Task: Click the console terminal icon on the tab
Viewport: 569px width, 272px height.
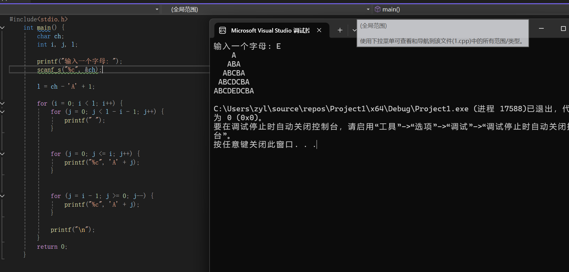Action: click(222, 30)
